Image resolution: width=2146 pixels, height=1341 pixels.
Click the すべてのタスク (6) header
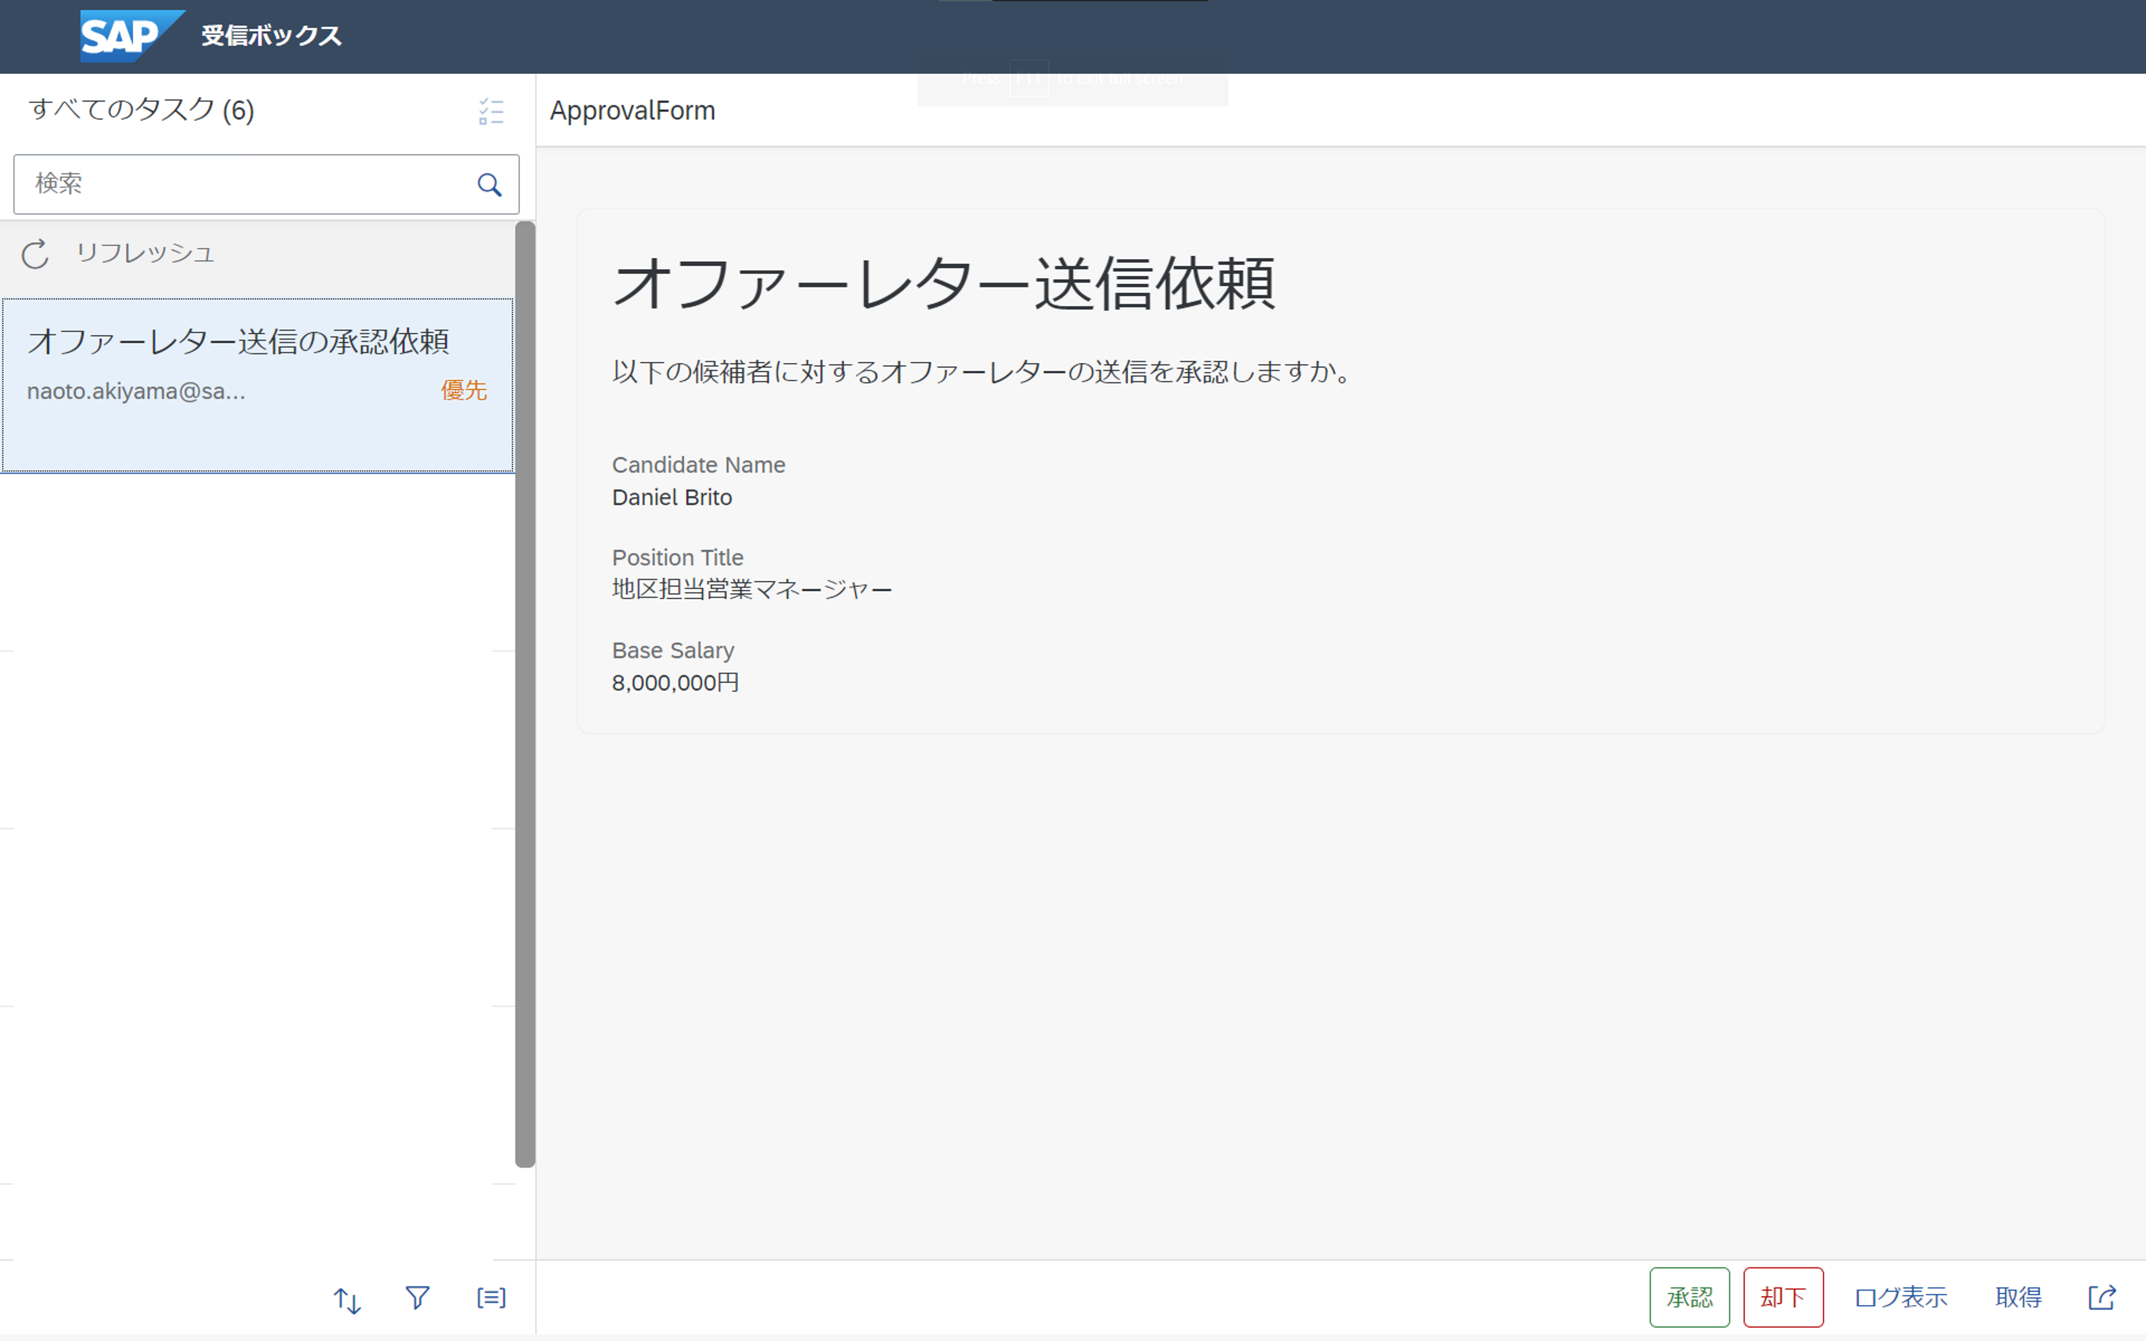click(142, 110)
